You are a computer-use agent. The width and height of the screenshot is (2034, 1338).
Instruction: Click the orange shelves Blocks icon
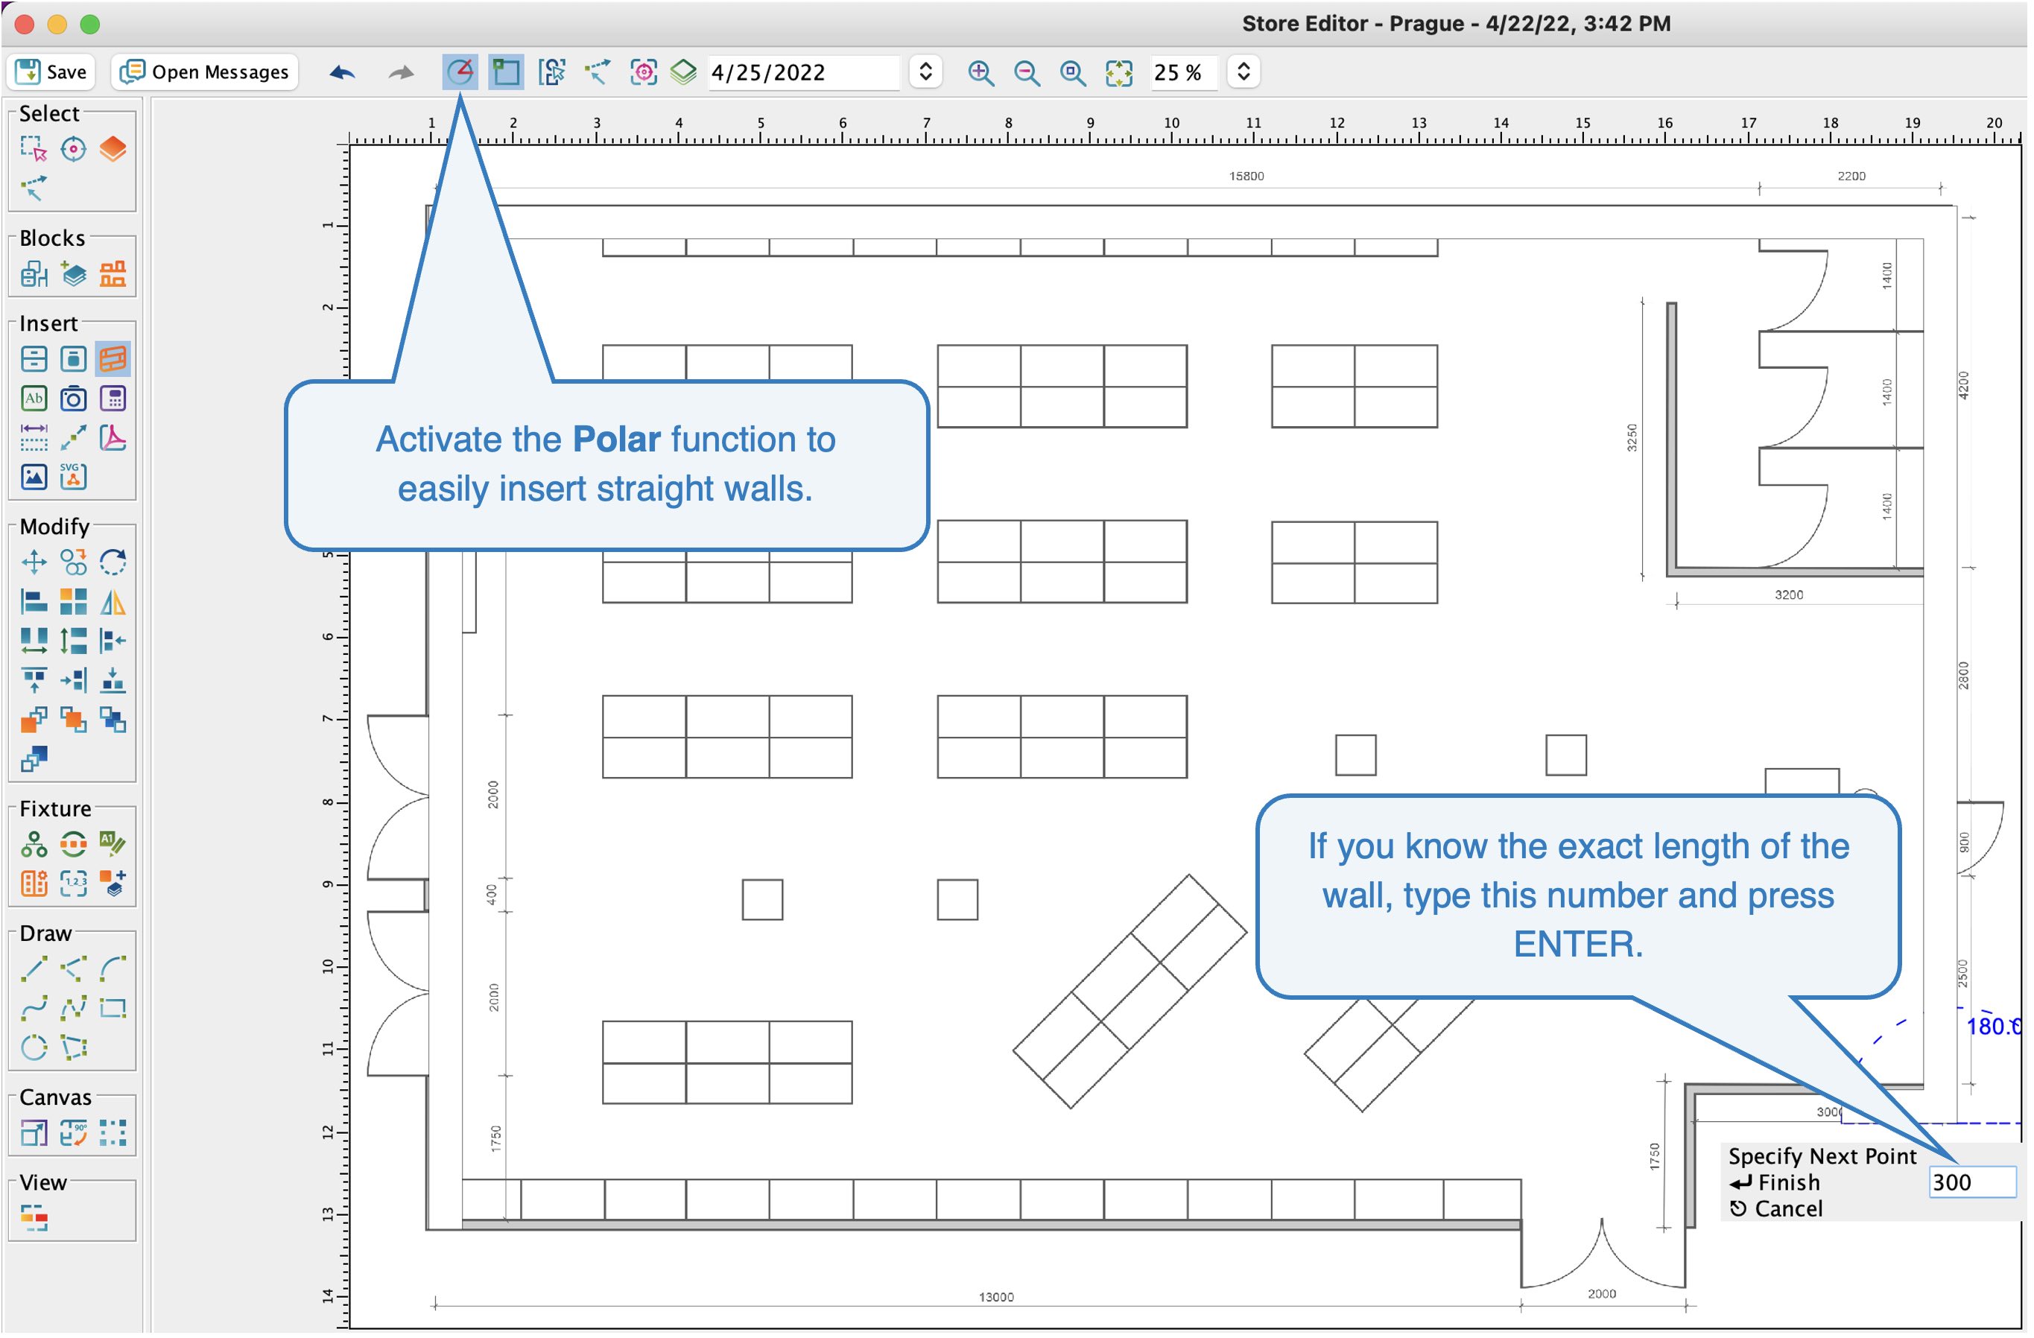pos(113,274)
